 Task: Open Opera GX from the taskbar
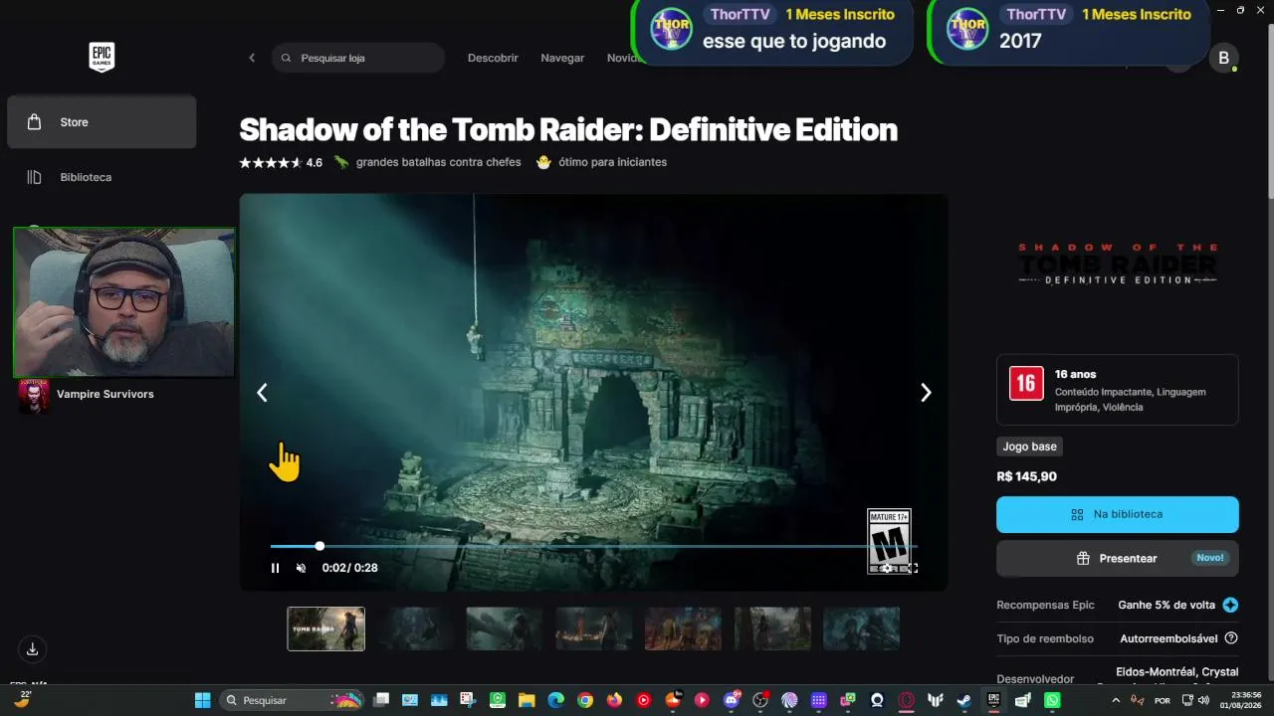pyautogui.click(x=907, y=700)
